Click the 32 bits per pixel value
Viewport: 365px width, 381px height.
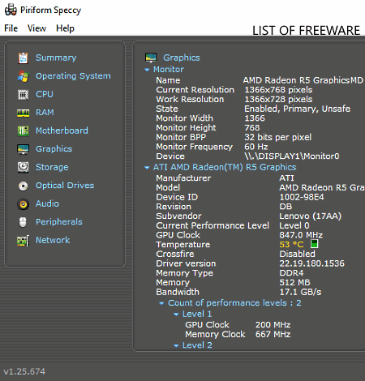pos(278,137)
